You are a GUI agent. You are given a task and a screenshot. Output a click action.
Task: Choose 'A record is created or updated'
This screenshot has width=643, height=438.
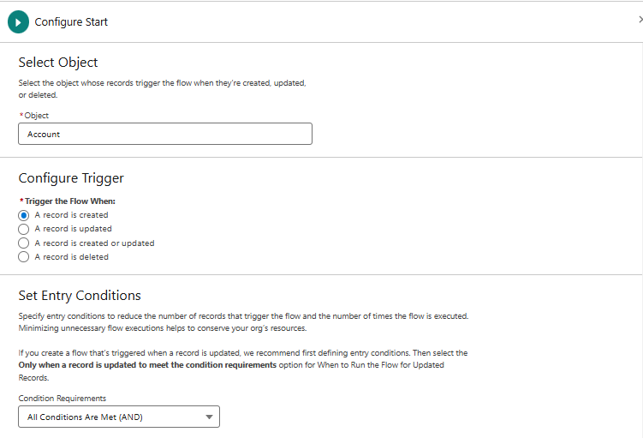(x=24, y=243)
